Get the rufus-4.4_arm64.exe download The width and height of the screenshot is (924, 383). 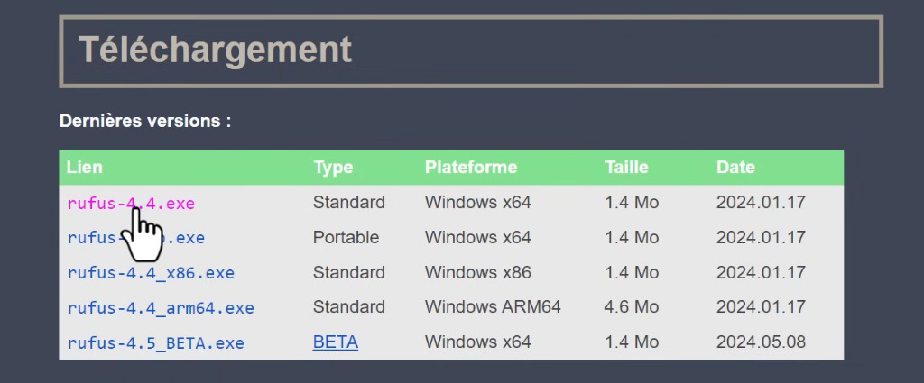[x=161, y=308]
